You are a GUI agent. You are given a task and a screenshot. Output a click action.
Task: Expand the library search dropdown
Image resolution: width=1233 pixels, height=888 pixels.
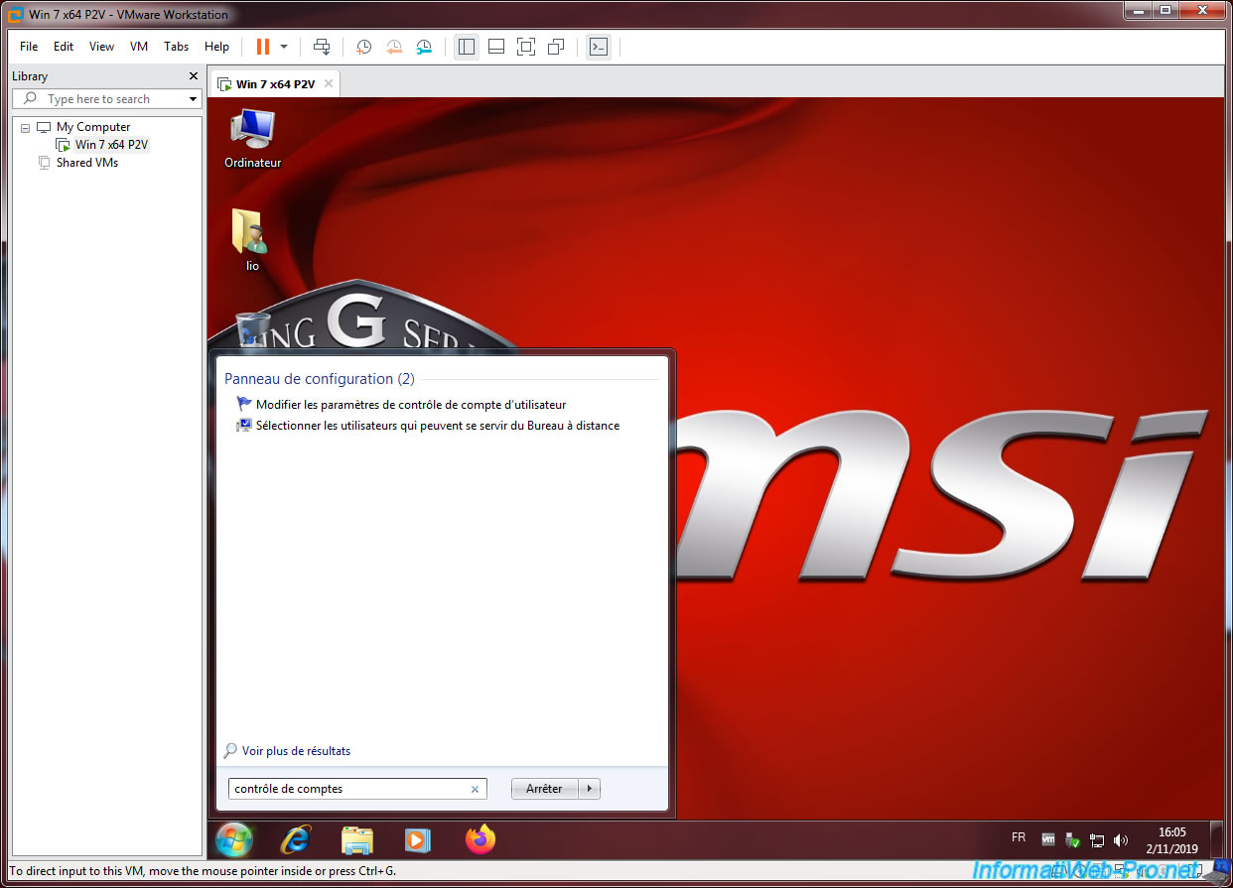click(193, 99)
